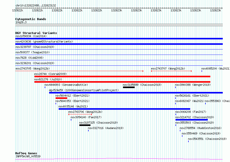Open the nsv509377 (Teague2010) variant
The image size is (230, 162).
coord(33,52)
